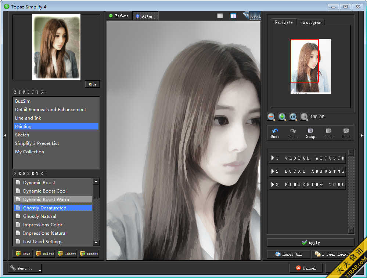This screenshot has width=367, height=278.
Task: Switch to the After preview
Action: tap(145, 16)
